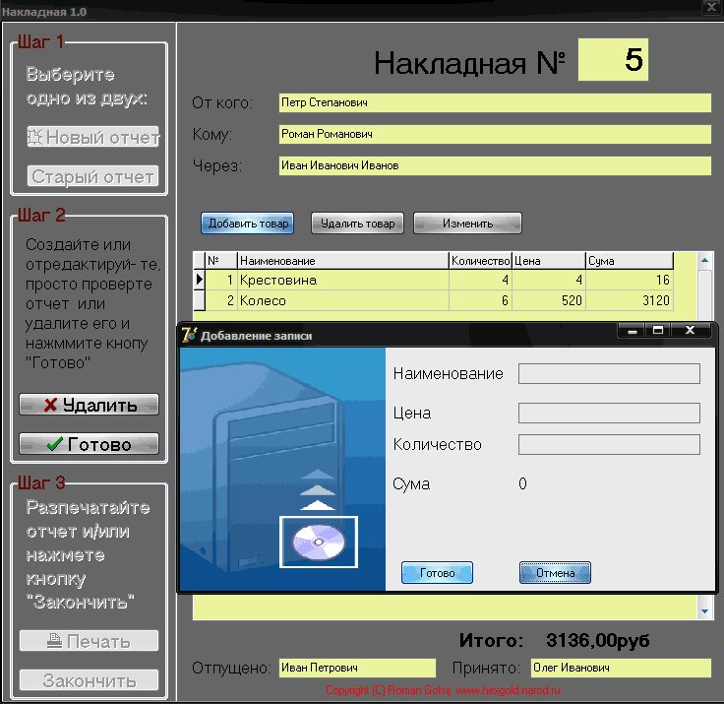Click the Delphi icon in dialog title bar
Screen dimensions: 724x704
(x=190, y=335)
